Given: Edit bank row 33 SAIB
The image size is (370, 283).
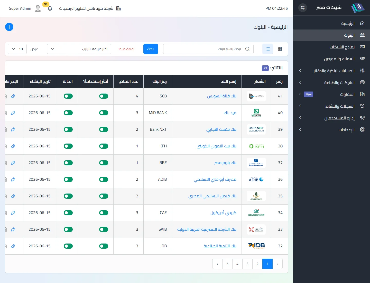Looking at the screenshot, I should 13,229.
